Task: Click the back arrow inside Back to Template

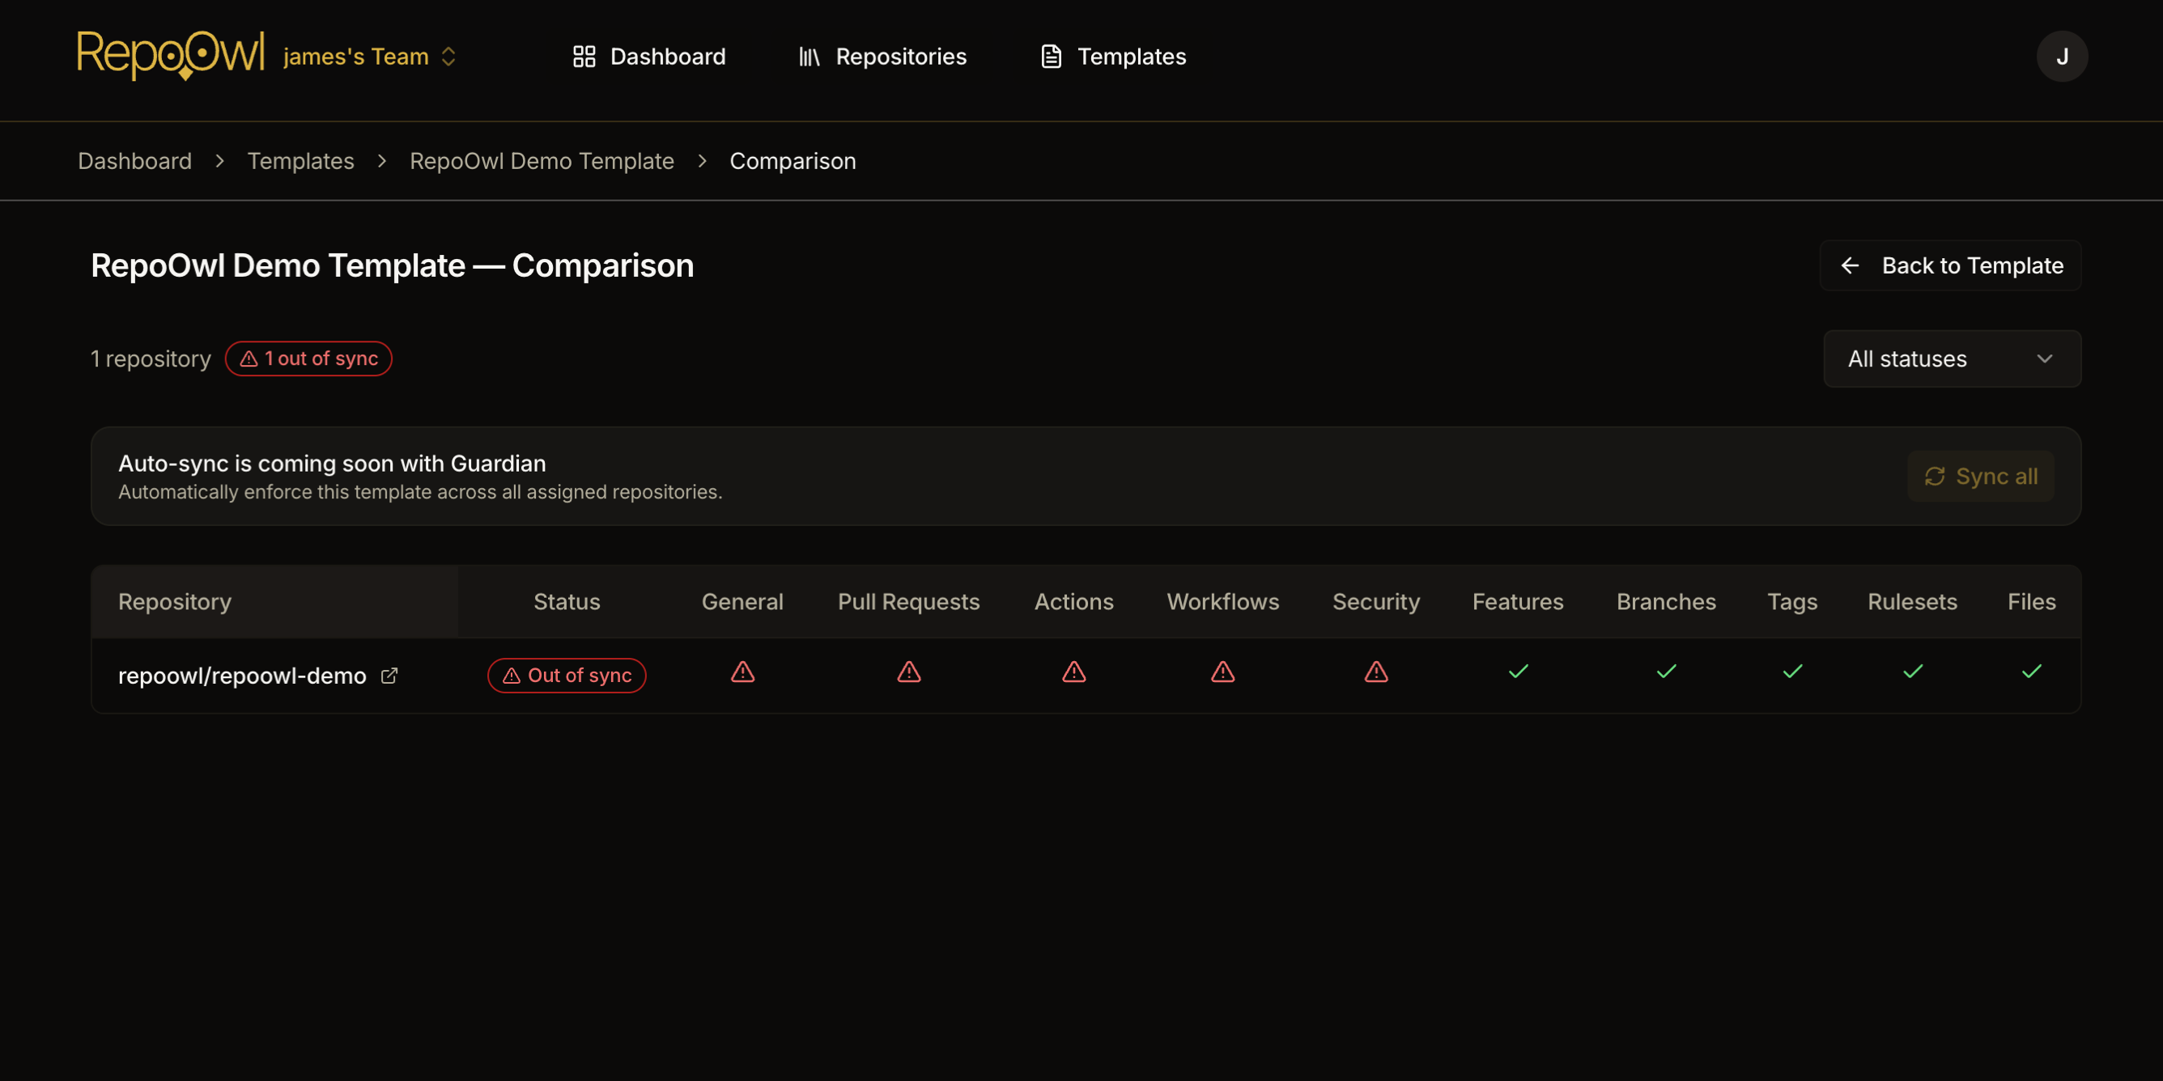Action: tap(1851, 265)
